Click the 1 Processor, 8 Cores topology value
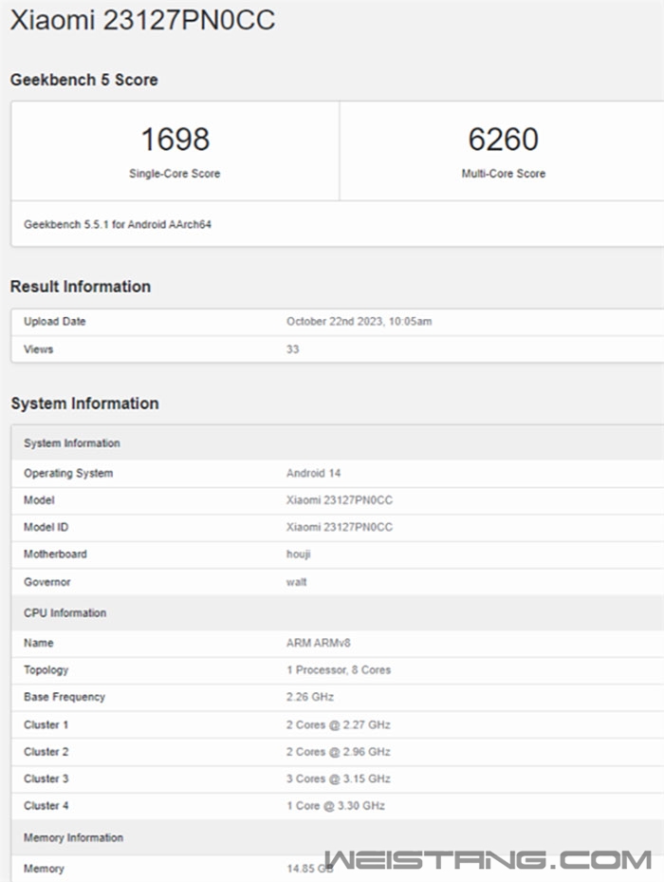 338,670
